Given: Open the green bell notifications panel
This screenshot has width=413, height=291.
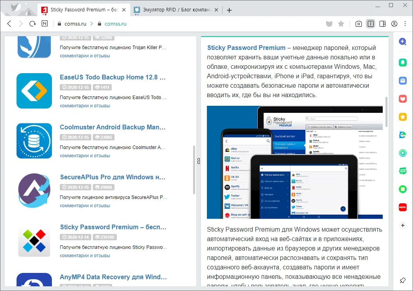Looking at the screenshot, I should pos(402,63).
